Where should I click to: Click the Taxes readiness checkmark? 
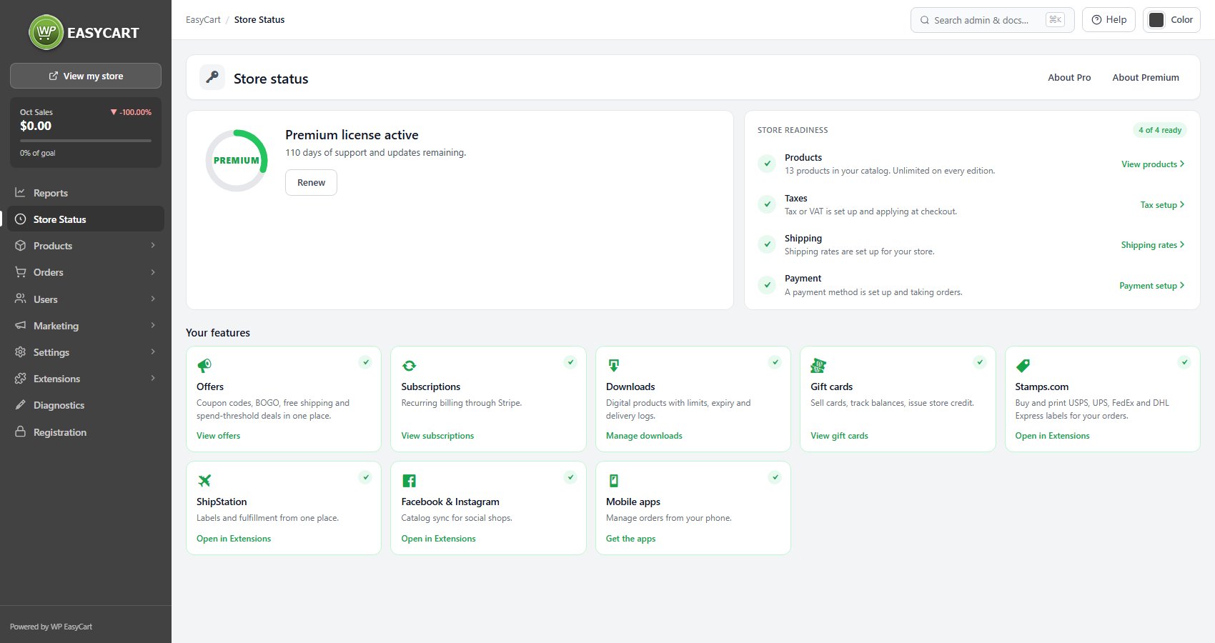coord(767,204)
